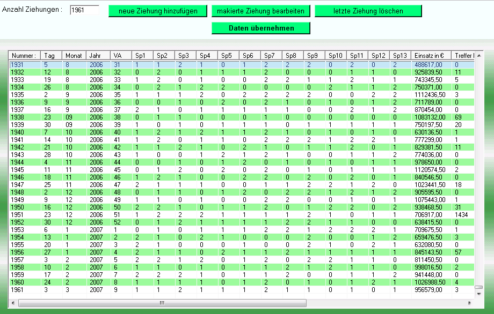494x314 pixels.
Task: Click Treffer value 1434
Action: (461, 215)
